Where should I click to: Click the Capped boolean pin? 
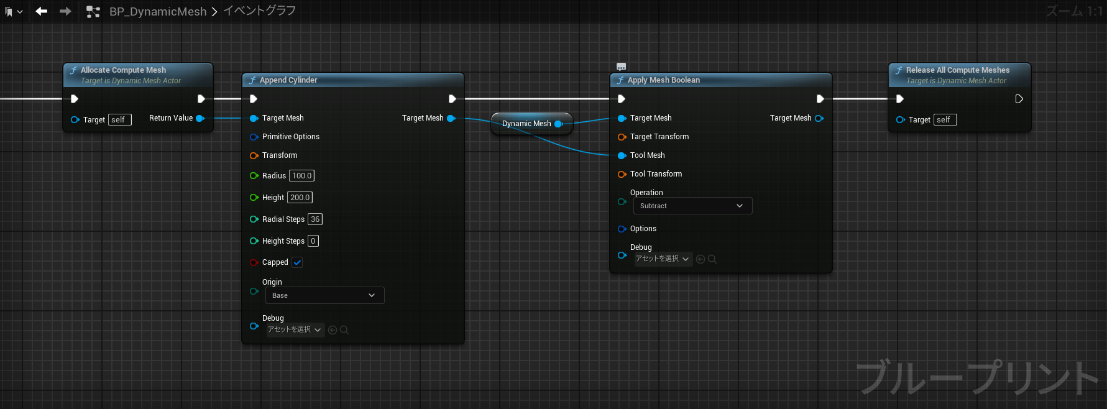pos(254,262)
